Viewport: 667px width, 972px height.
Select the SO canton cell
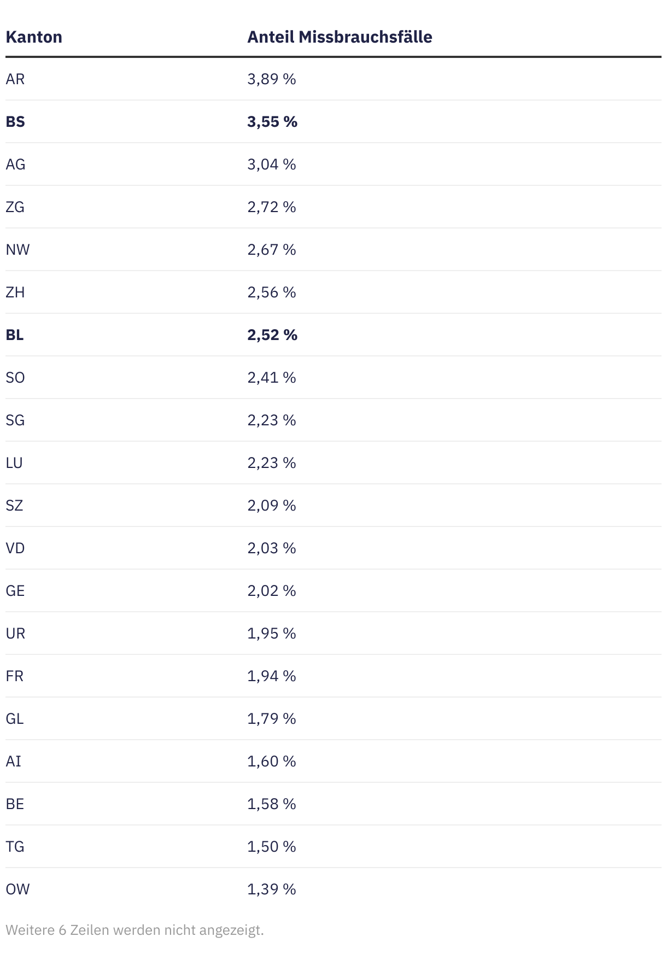coord(15,378)
